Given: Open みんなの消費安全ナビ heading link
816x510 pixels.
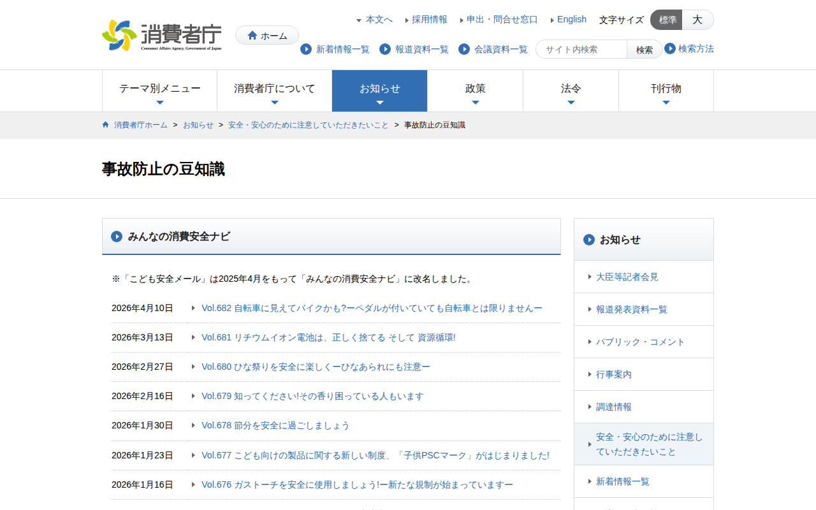Looking at the screenshot, I should point(179,237).
